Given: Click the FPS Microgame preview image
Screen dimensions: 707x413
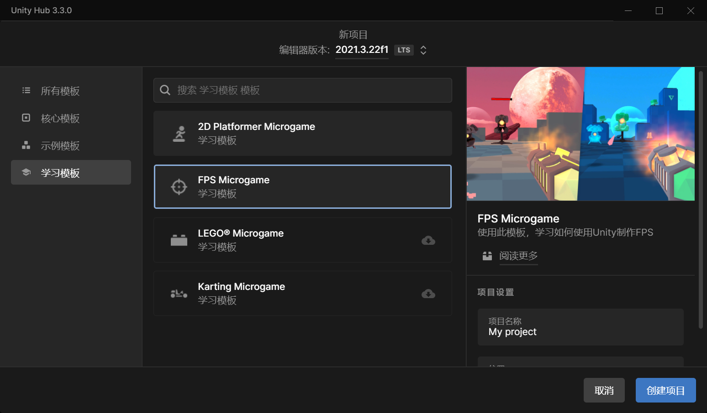Looking at the screenshot, I should (580, 134).
